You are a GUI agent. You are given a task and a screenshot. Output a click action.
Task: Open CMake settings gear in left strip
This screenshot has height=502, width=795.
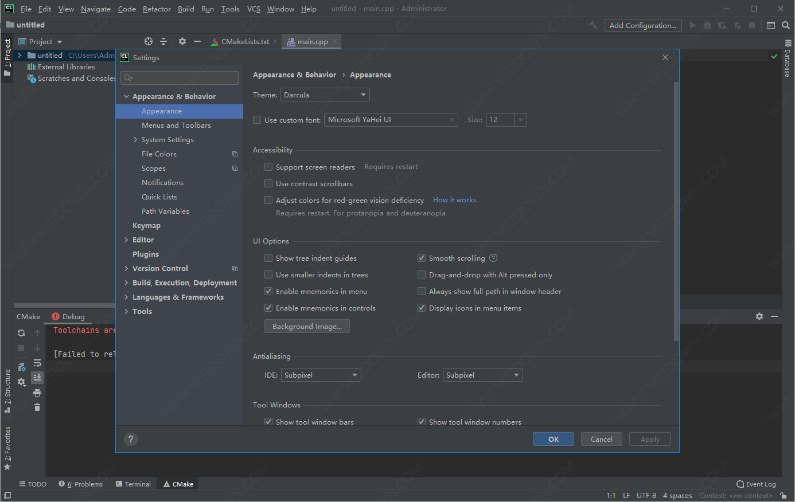pos(21,382)
